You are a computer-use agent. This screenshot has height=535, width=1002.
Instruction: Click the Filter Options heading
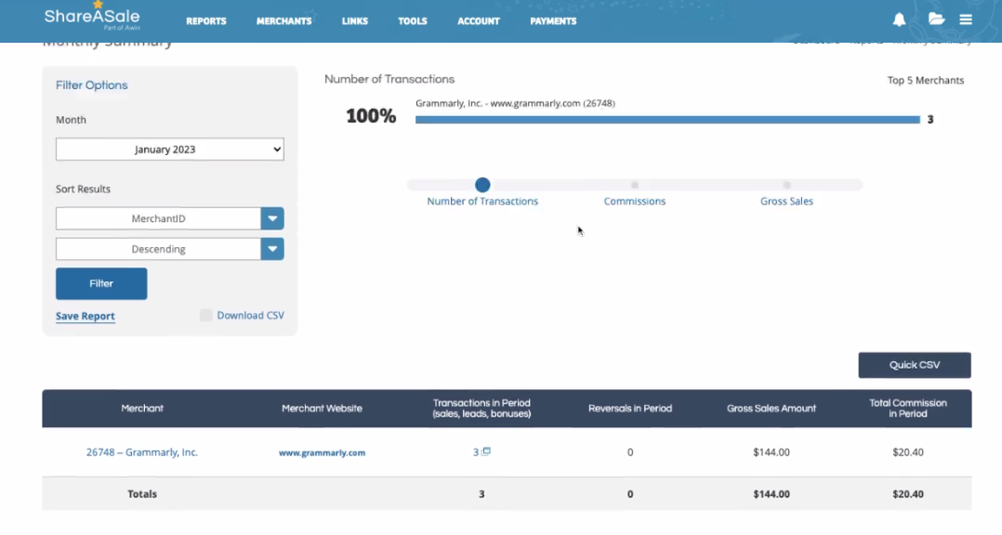91,85
